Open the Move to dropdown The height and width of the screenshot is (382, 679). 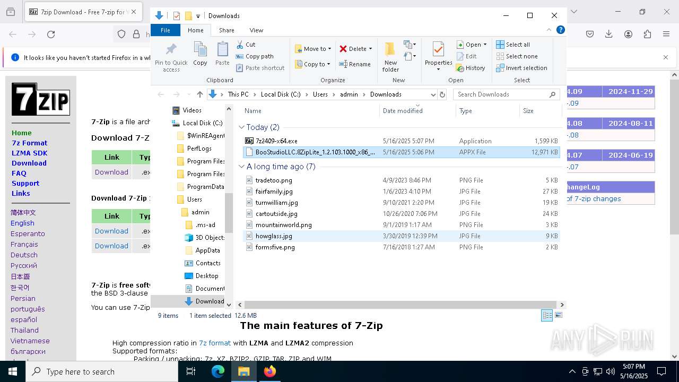click(x=313, y=49)
